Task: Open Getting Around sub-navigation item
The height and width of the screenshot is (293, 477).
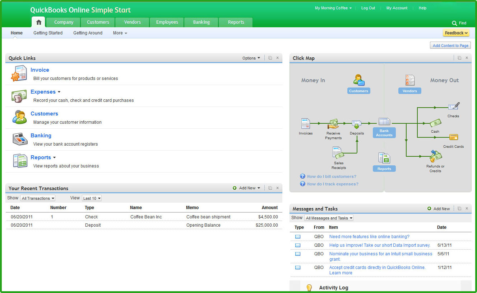Action: pos(88,33)
